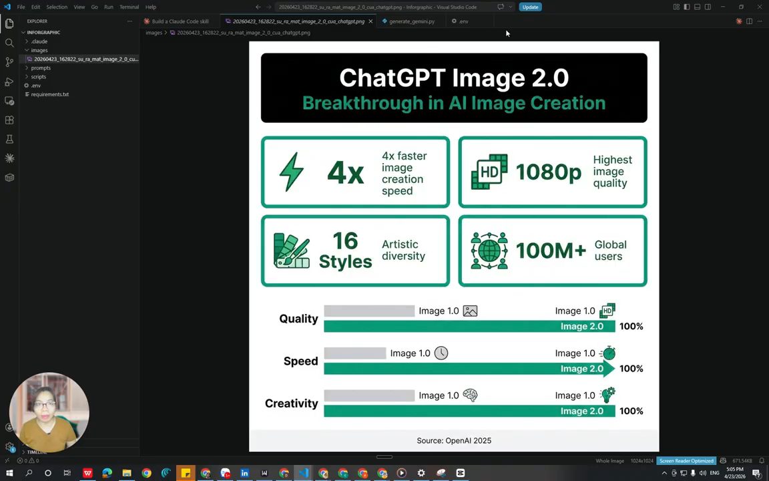Click the 1024x1024 size indicator
The image size is (769, 481).
click(642, 461)
